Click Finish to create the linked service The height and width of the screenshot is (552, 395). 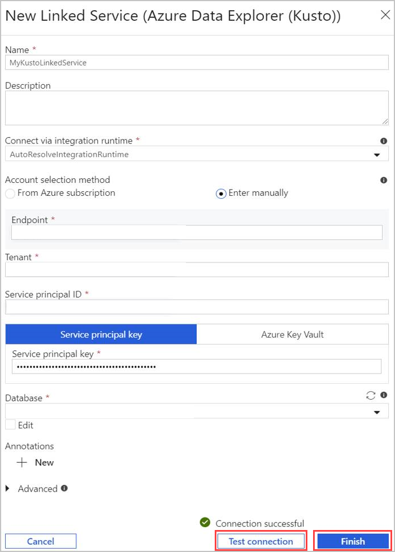(351, 541)
